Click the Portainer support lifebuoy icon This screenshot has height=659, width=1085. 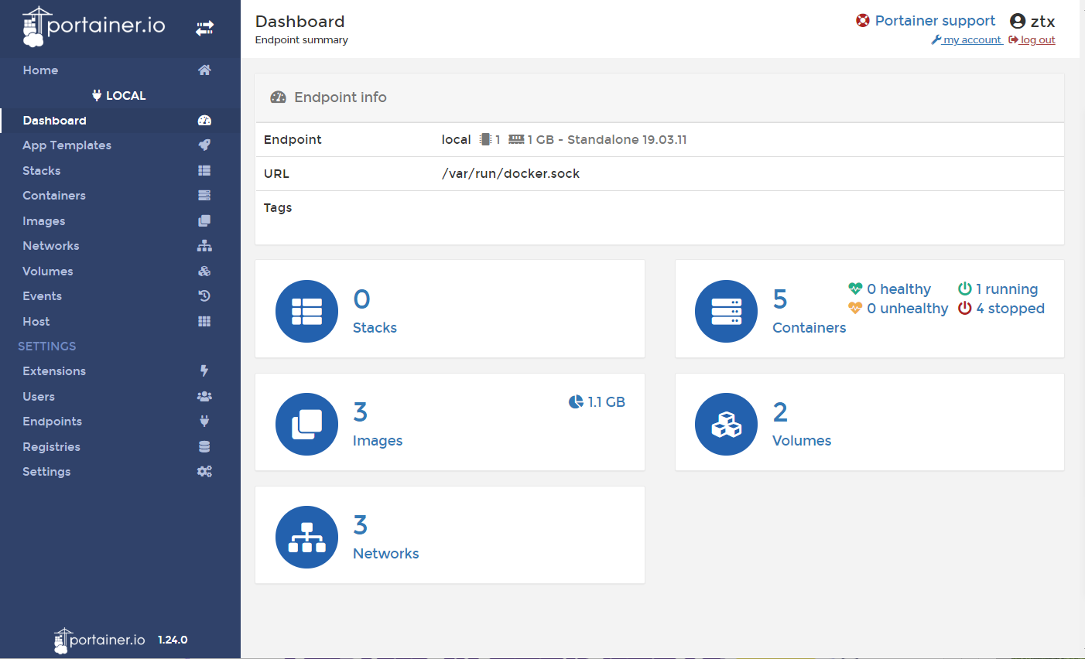click(x=863, y=20)
